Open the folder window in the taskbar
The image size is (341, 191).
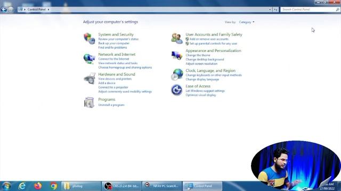(x=81, y=186)
